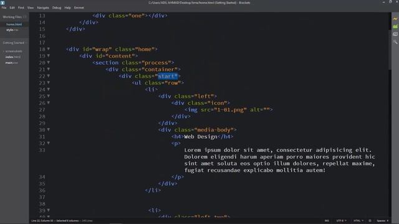Open the Debug menu
Image resolution: width=399 pixels, height=224 pixels.
tap(57, 8)
